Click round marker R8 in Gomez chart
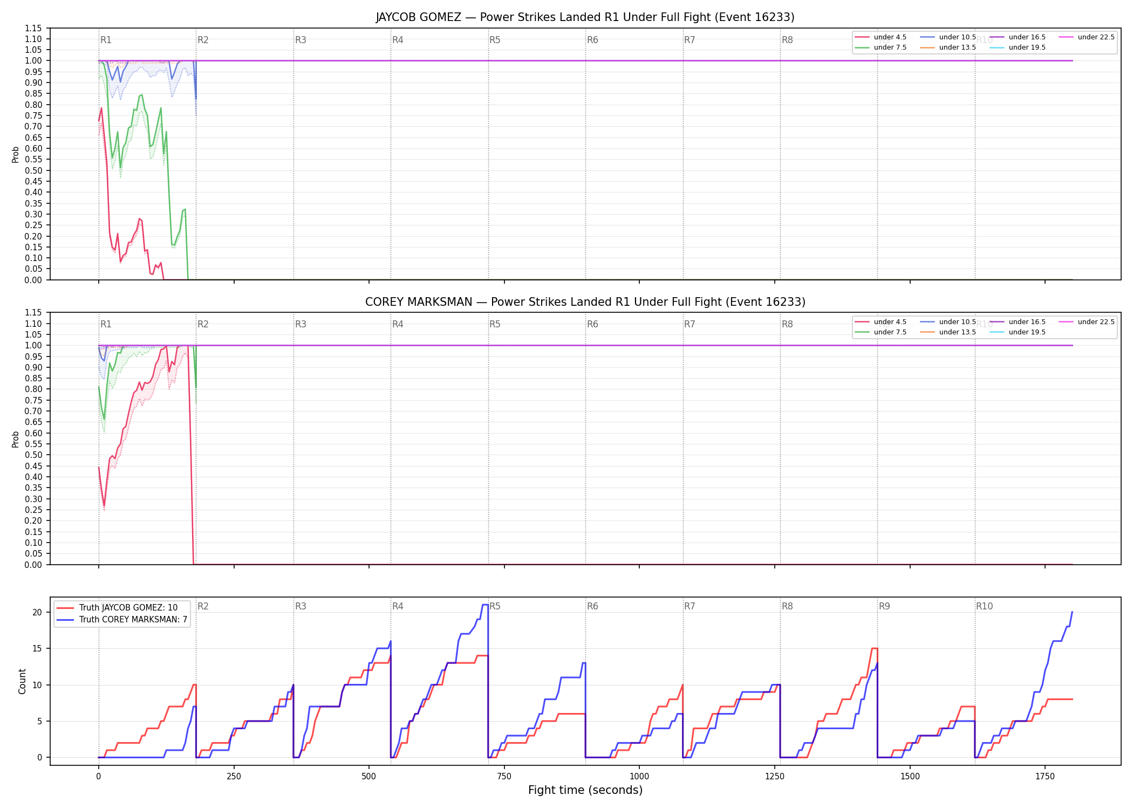 pyautogui.click(x=787, y=40)
